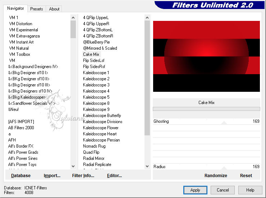Select &Neu! category
Viewport: 266px width, 198px height.
[x=13, y=109]
